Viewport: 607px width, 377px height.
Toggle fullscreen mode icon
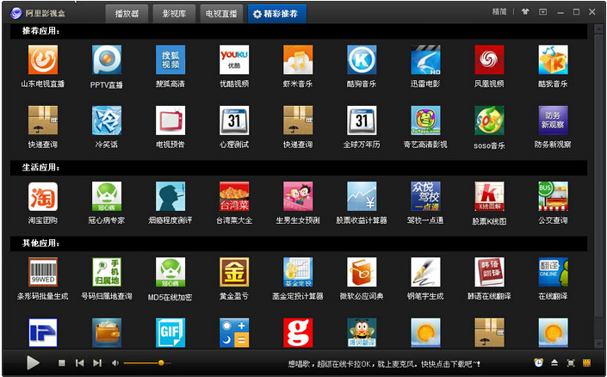click(571, 362)
